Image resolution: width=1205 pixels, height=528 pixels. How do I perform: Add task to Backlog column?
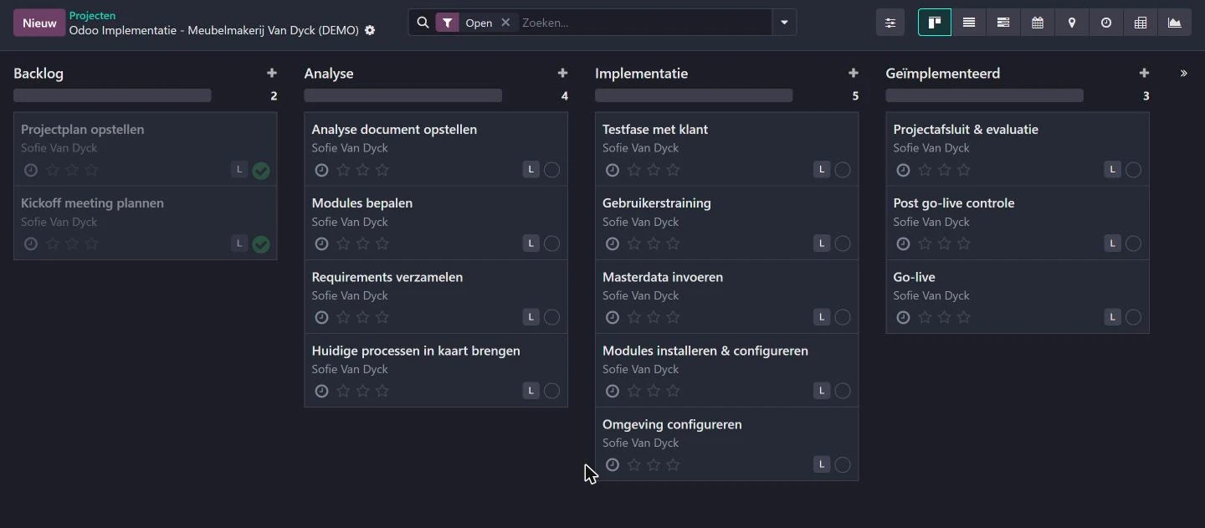coord(271,74)
